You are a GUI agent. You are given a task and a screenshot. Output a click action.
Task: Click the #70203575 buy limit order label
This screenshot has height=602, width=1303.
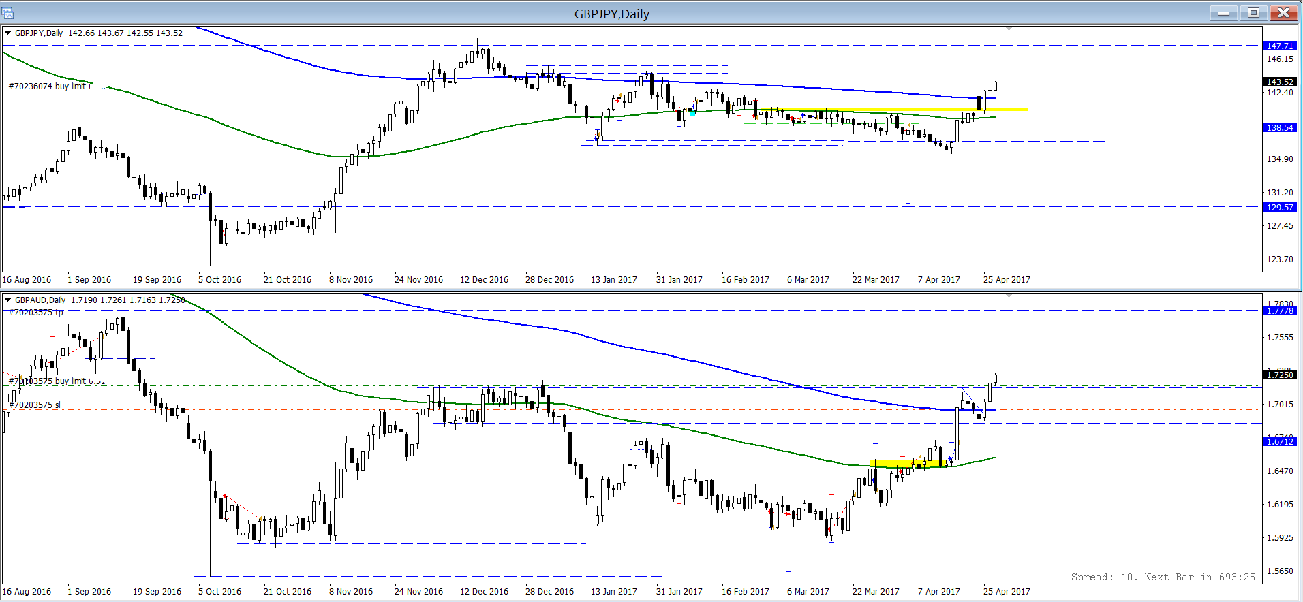click(x=56, y=381)
